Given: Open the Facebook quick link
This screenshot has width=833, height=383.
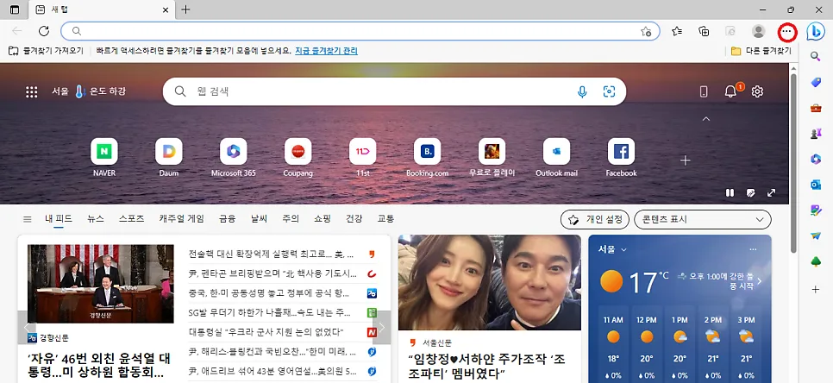Looking at the screenshot, I should (621, 157).
